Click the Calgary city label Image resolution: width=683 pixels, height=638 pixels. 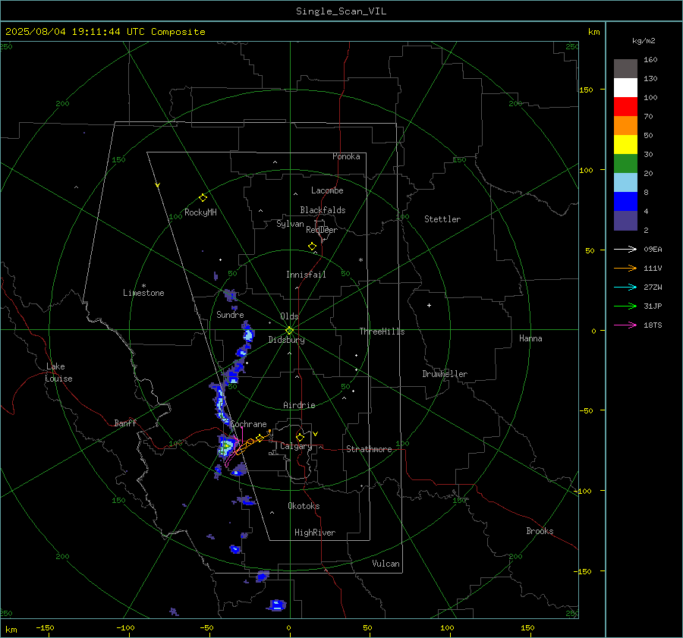296,446
